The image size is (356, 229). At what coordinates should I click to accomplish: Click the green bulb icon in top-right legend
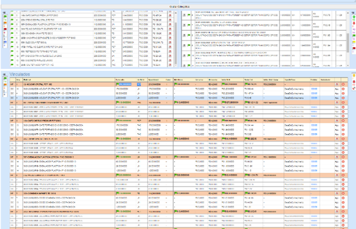[x=353, y=17]
